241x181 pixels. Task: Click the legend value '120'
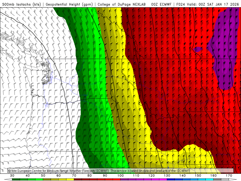(152, 176)
